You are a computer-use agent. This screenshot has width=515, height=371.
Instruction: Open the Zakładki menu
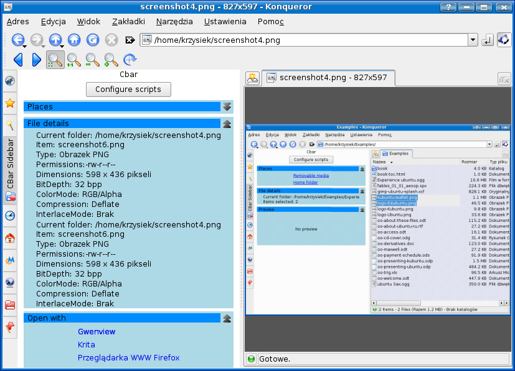[128, 22]
